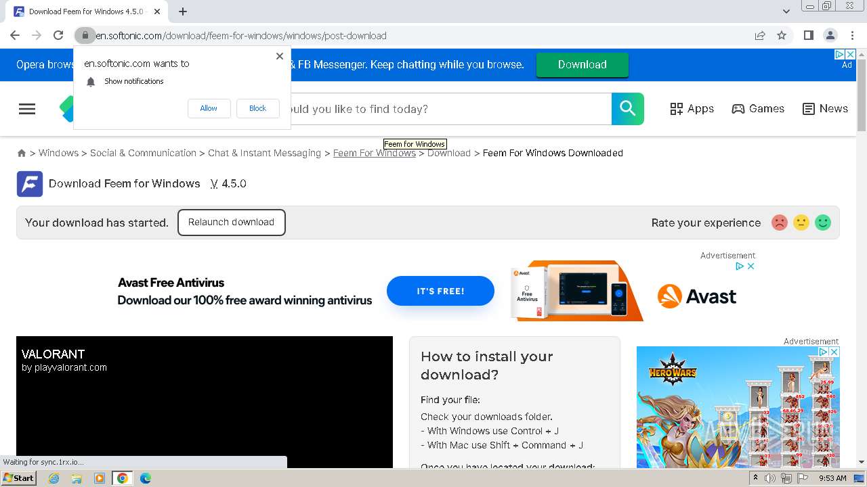867x487 pixels.
Task: Share this page via the share icon
Action: click(x=760, y=35)
